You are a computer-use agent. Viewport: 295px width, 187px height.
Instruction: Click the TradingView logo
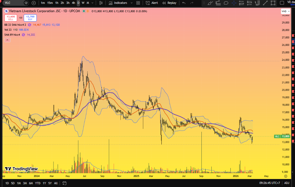point(21,169)
